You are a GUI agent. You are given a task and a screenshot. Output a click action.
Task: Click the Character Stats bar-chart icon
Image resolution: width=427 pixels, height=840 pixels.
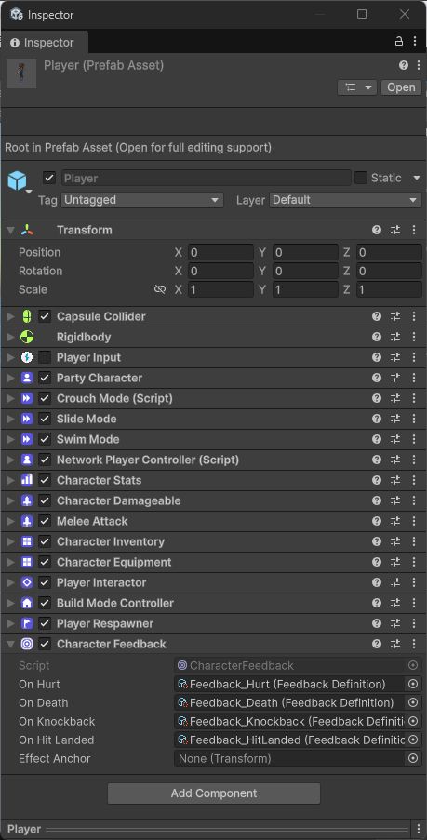click(27, 480)
